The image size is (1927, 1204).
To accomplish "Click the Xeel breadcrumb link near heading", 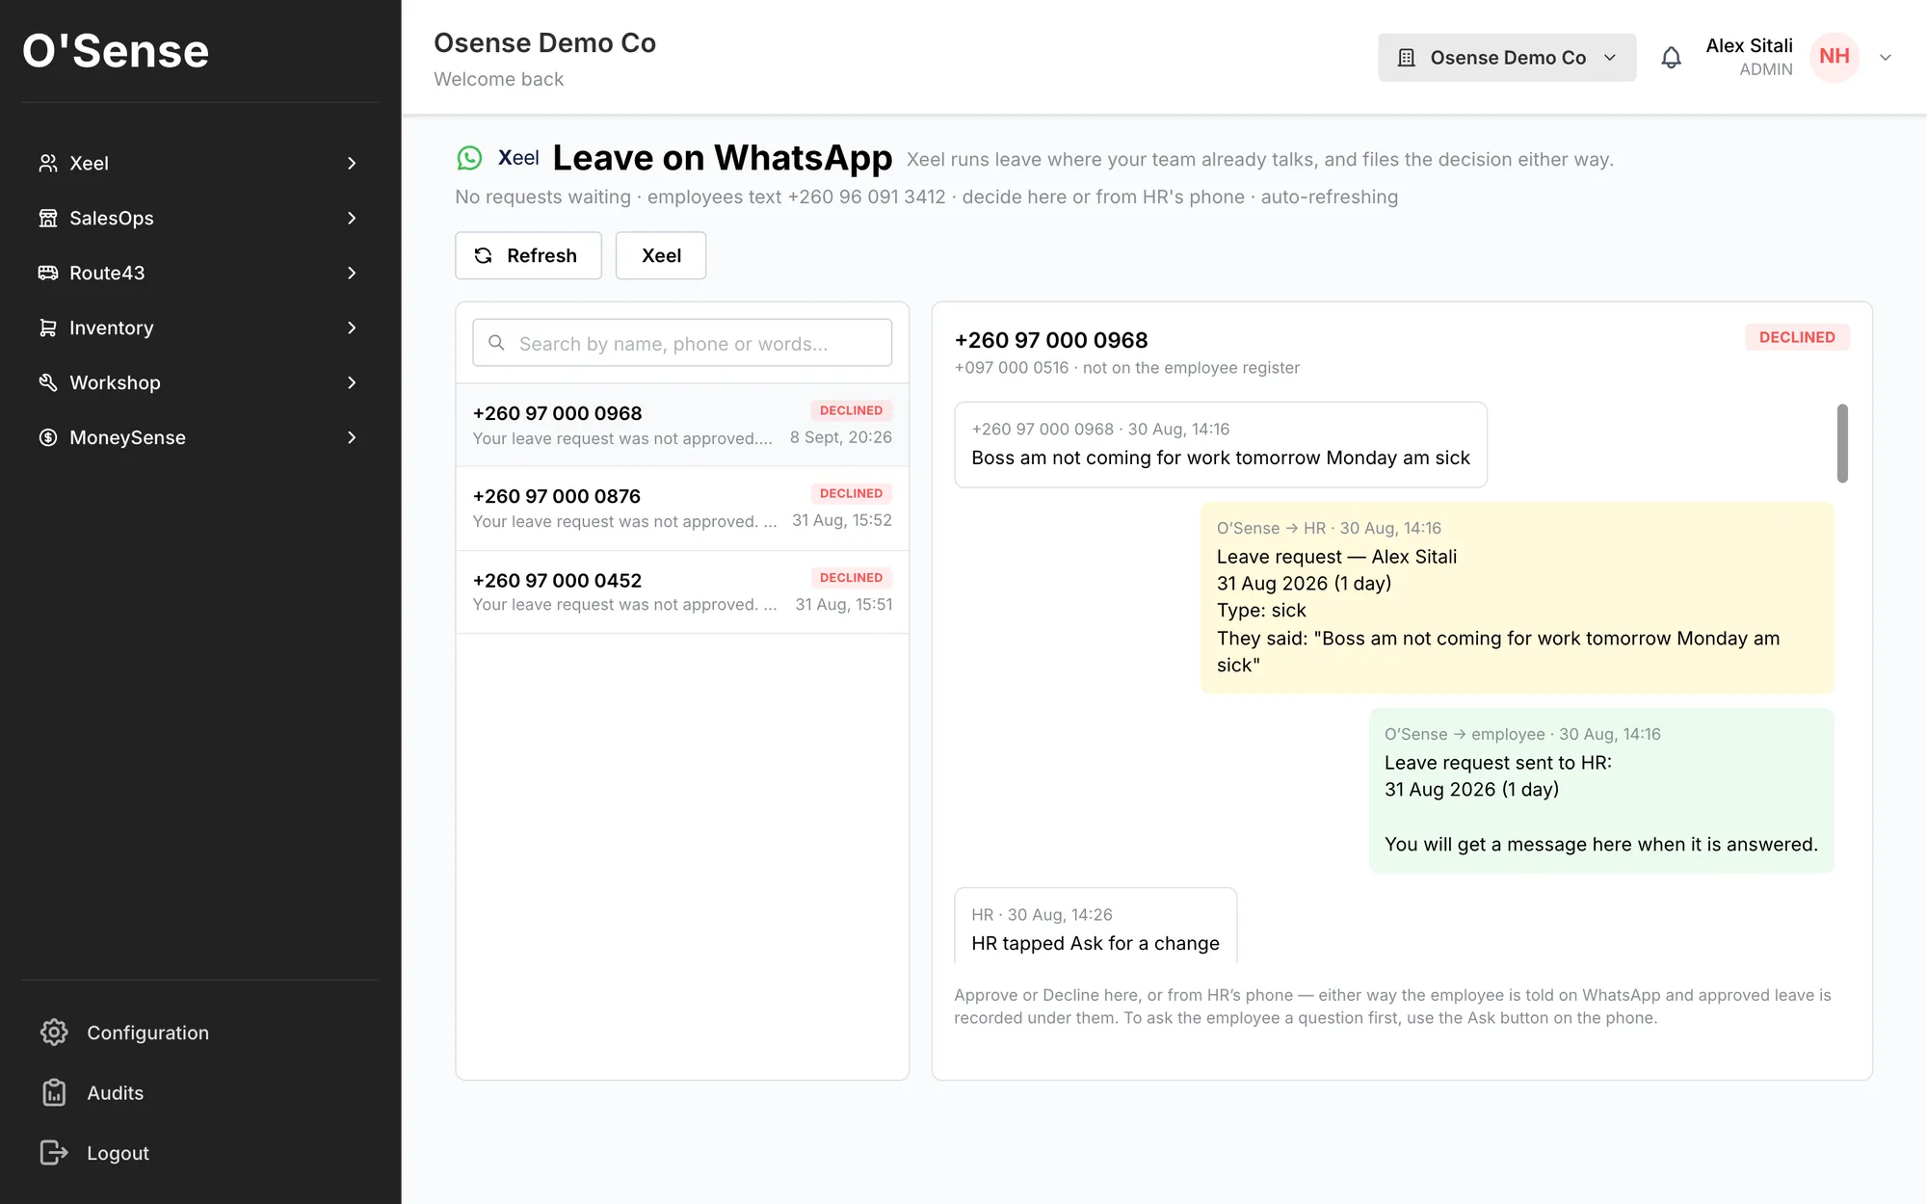I will pos(518,158).
